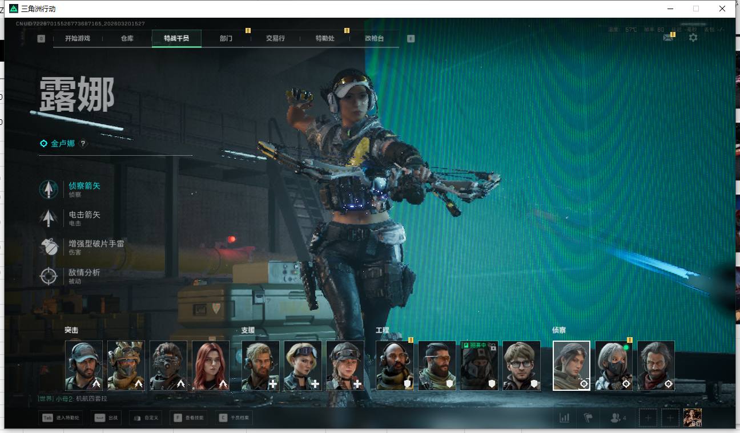This screenshot has height=433, width=740.
Task: Switch to the 仓库 tab
Action: (x=127, y=38)
